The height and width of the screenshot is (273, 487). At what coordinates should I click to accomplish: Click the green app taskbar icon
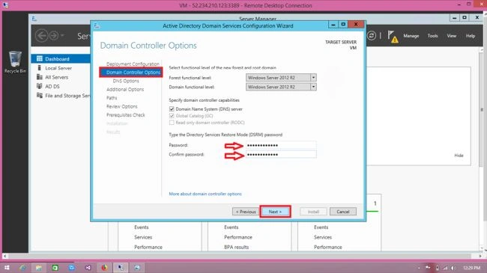point(55,268)
